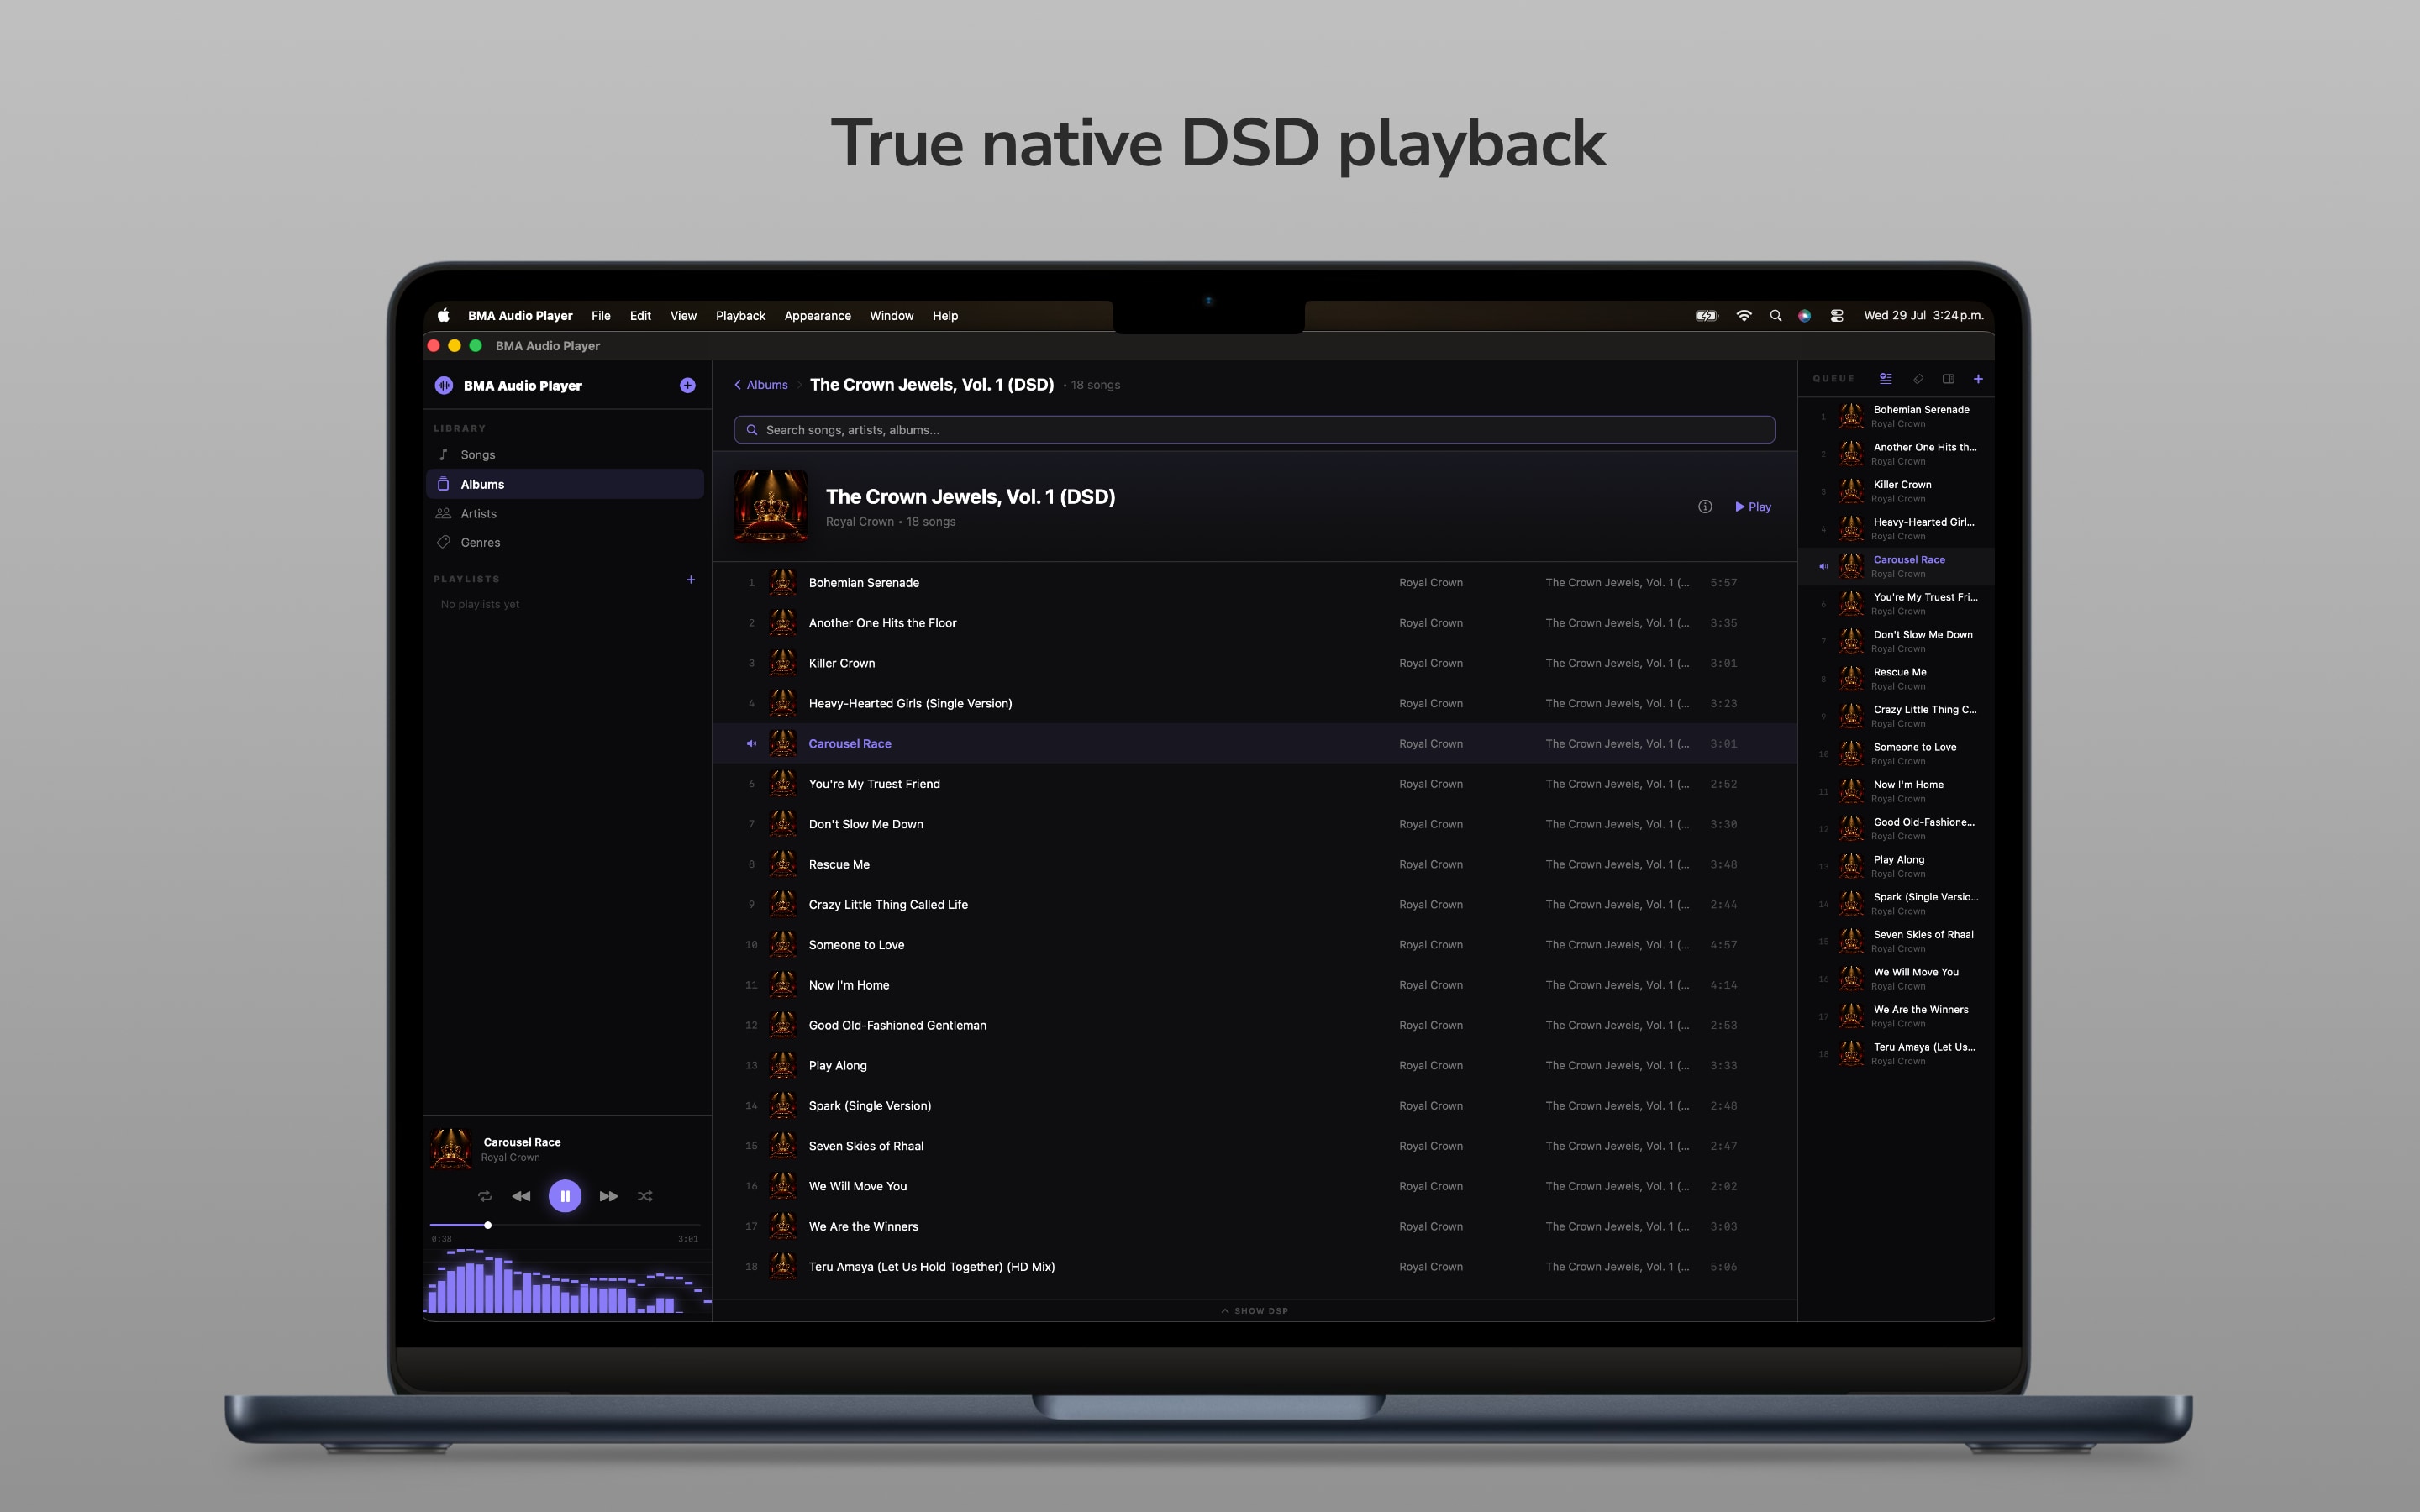Click Killer Crown in the queue panel

pos(1897,491)
